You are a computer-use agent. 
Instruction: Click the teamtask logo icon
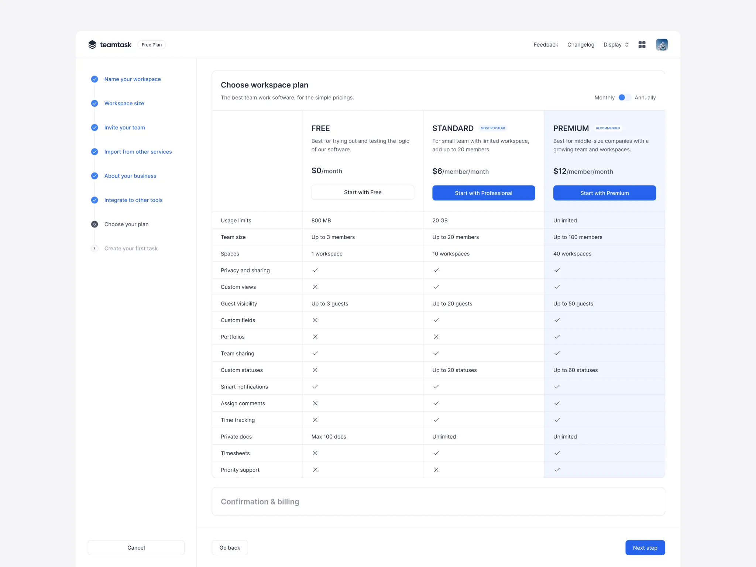[x=92, y=45]
